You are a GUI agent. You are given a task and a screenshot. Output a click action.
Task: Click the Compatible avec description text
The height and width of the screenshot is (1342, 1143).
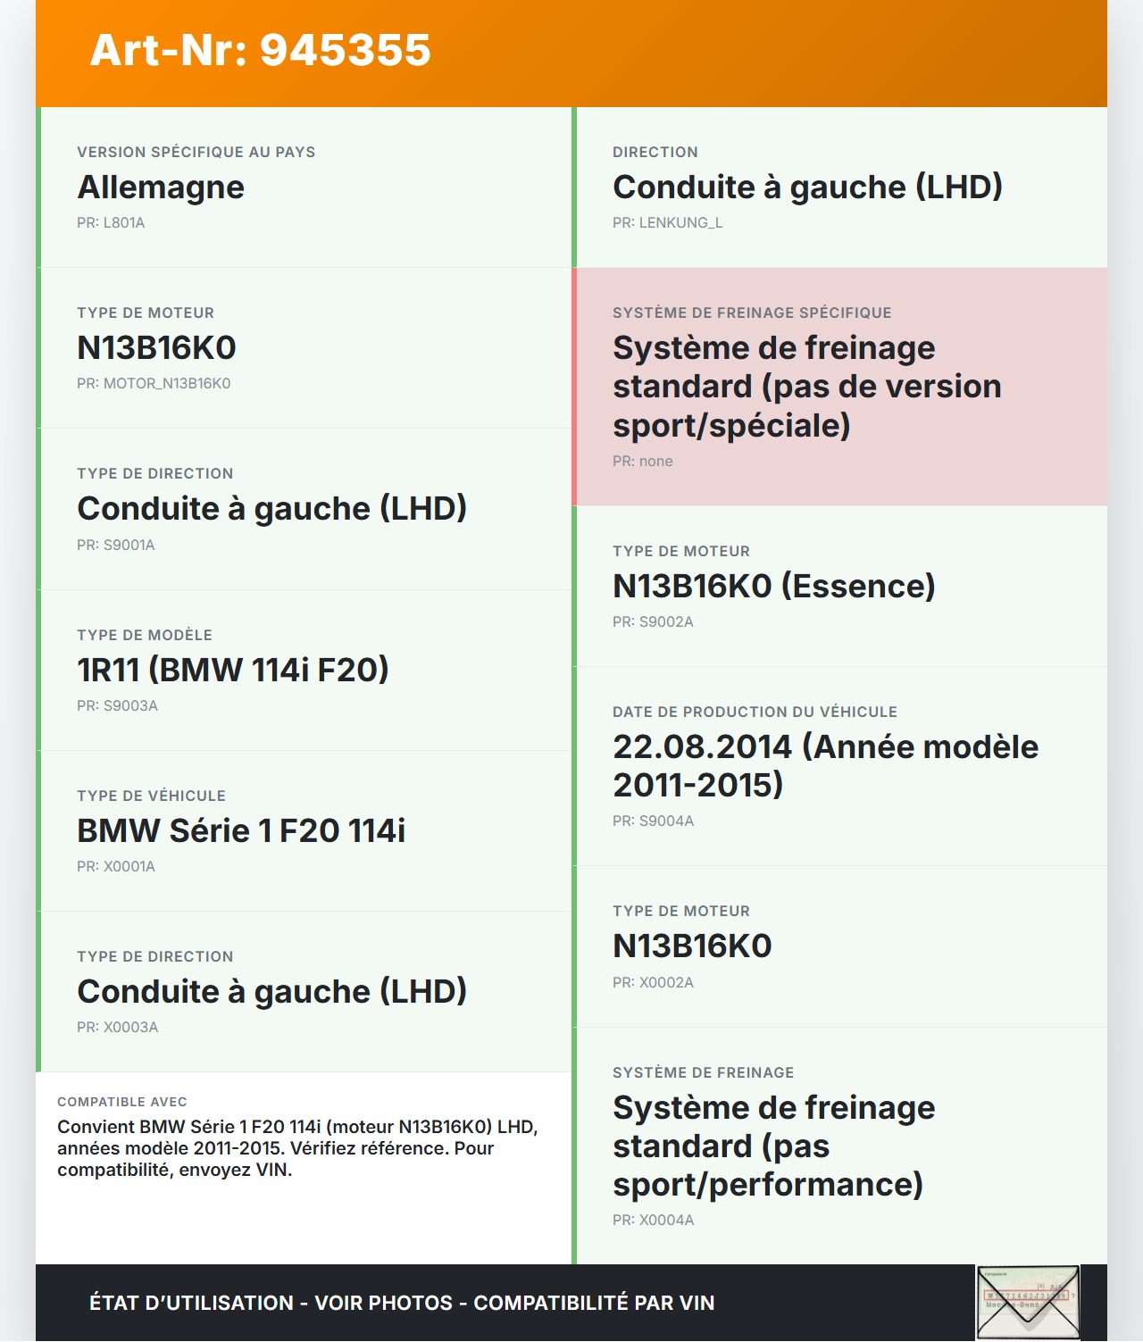(x=298, y=1148)
